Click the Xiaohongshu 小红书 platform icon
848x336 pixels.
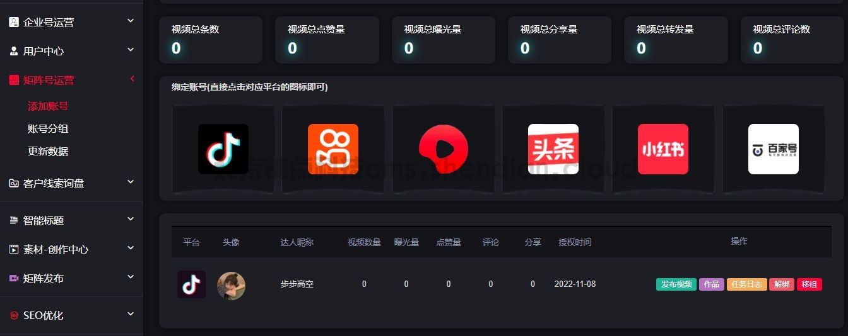(663, 149)
